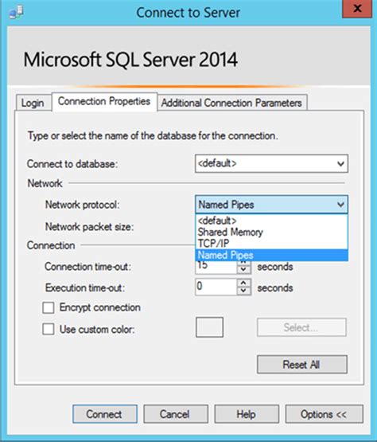Pick Shared Memory network protocol
The width and height of the screenshot is (377, 442).
[271, 232]
